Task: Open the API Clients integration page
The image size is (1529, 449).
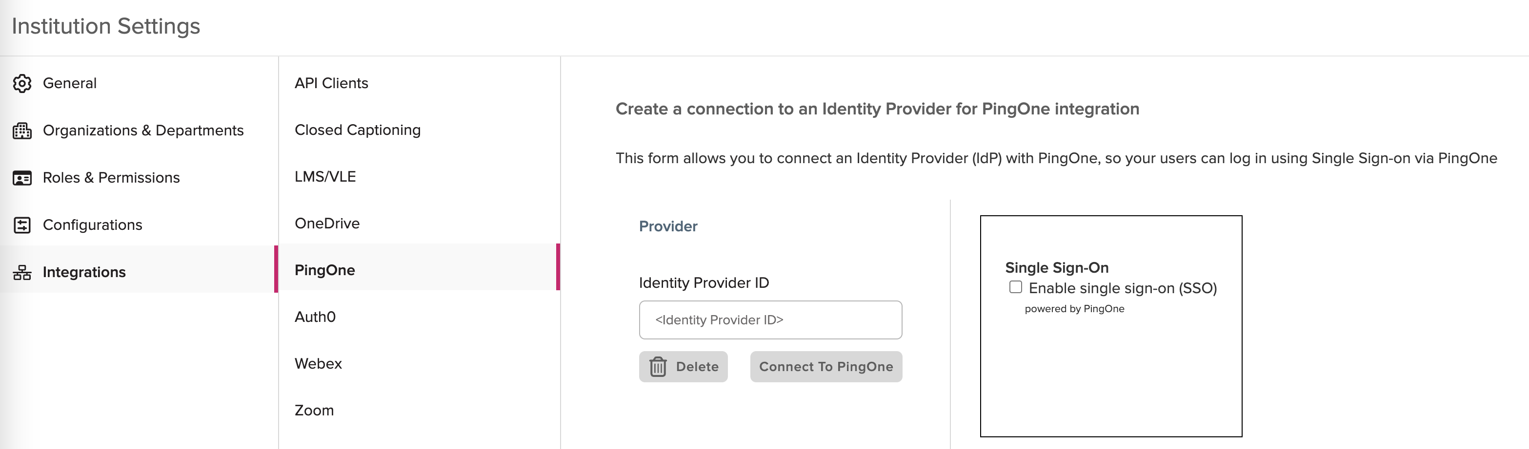Action: (331, 84)
